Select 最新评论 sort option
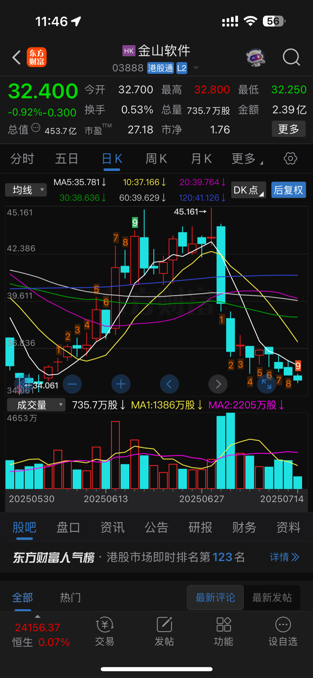 point(215,598)
